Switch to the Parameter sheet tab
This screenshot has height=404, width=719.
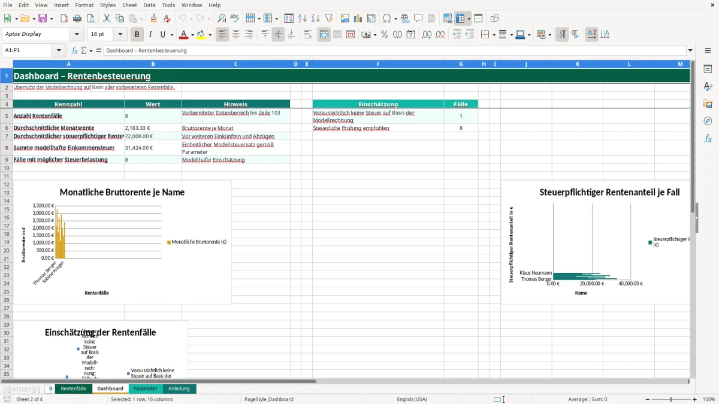tap(145, 388)
